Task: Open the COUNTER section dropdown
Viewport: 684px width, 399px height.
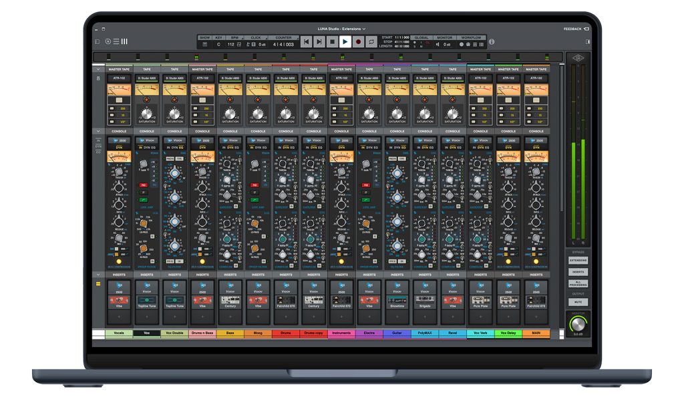Action: point(283,37)
